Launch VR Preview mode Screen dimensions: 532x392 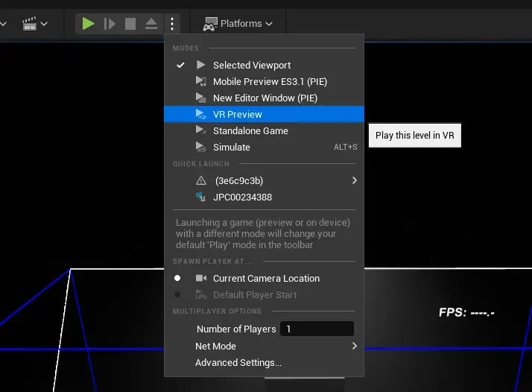coord(264,114)
